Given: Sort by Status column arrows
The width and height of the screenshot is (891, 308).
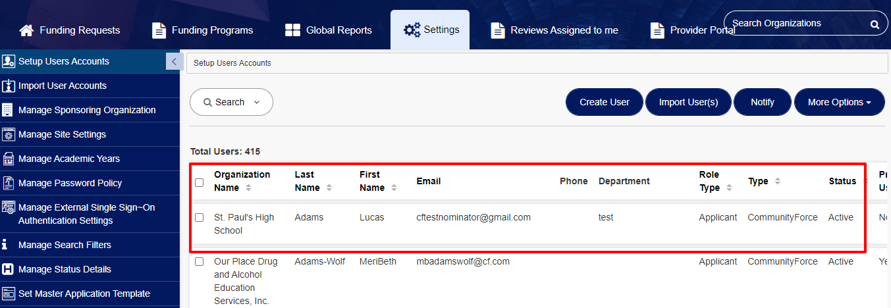Looking at the screenshot, I should tap(865, 181).
